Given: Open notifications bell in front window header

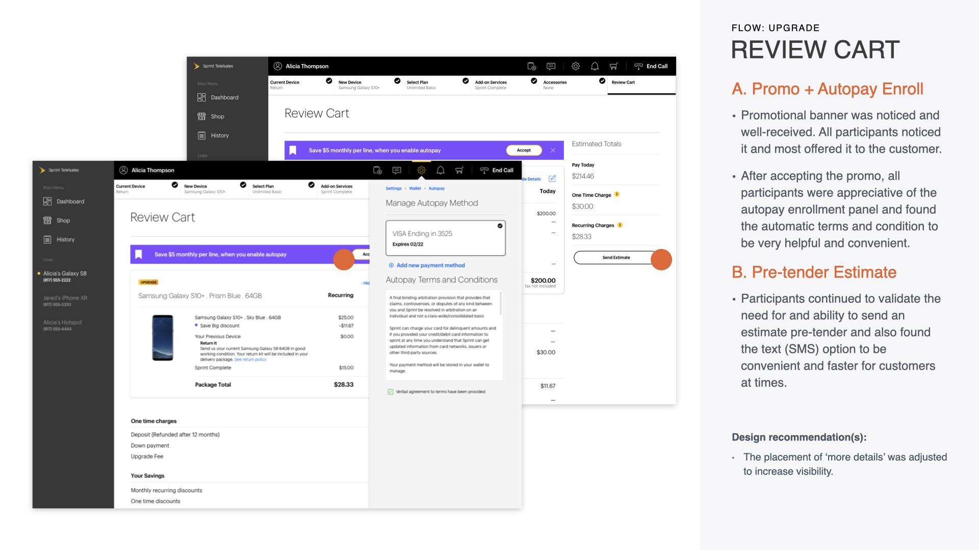Looking at the screenshot, I should [441, 170].
